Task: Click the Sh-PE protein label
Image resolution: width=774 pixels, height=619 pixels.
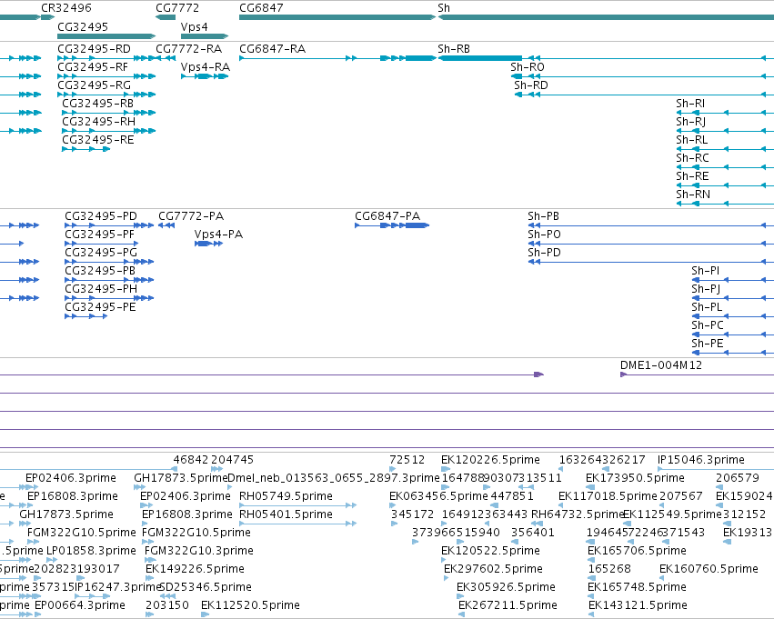Action: [x=708, y=344]
